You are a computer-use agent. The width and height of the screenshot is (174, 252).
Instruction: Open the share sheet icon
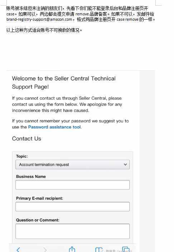(x=72, y=249)
